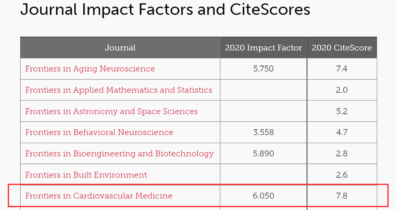Click the 2020 Impact Factor column header
This screenshot has height=210, width=396.
tap(264, 47)
